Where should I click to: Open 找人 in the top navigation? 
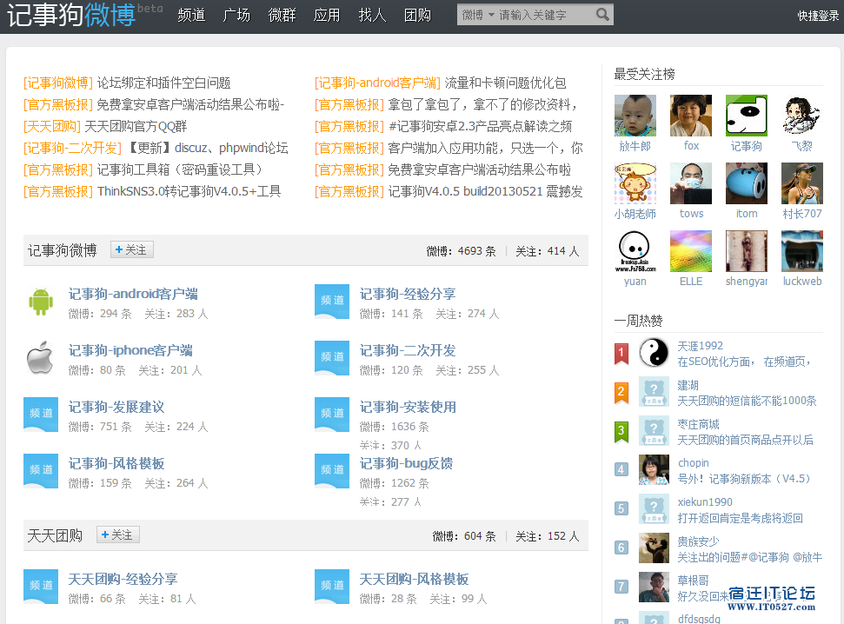(373, 15)
